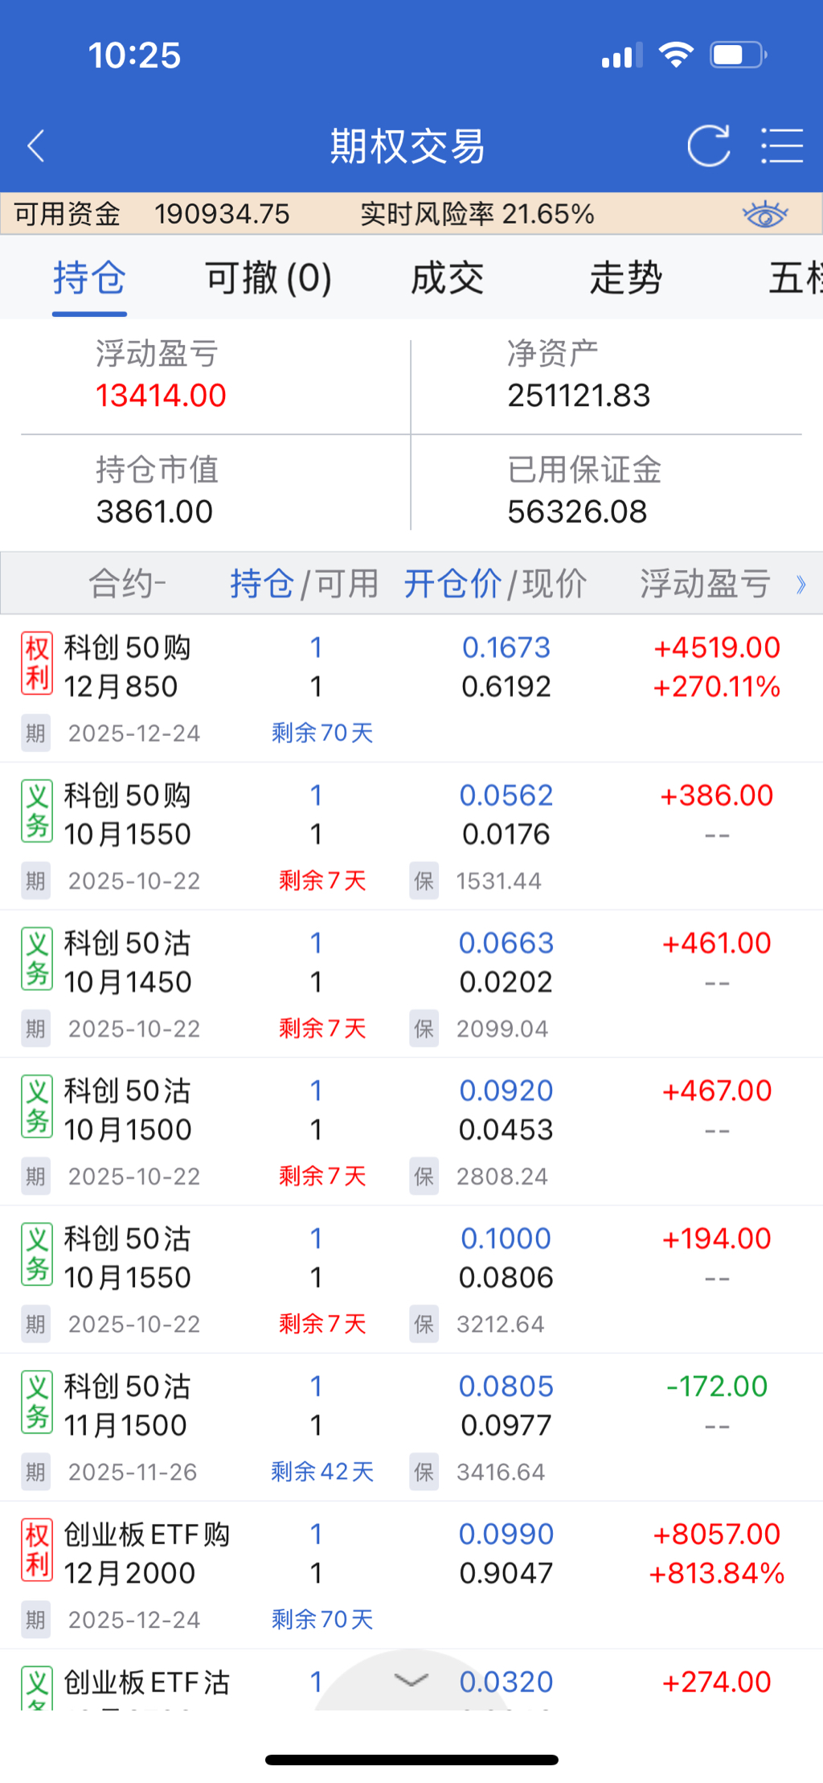The height and width of the screenshot is (1783, 823).
Task: Tap 权利 badge on 科创50购 12月850
Action: click(37, 663)
